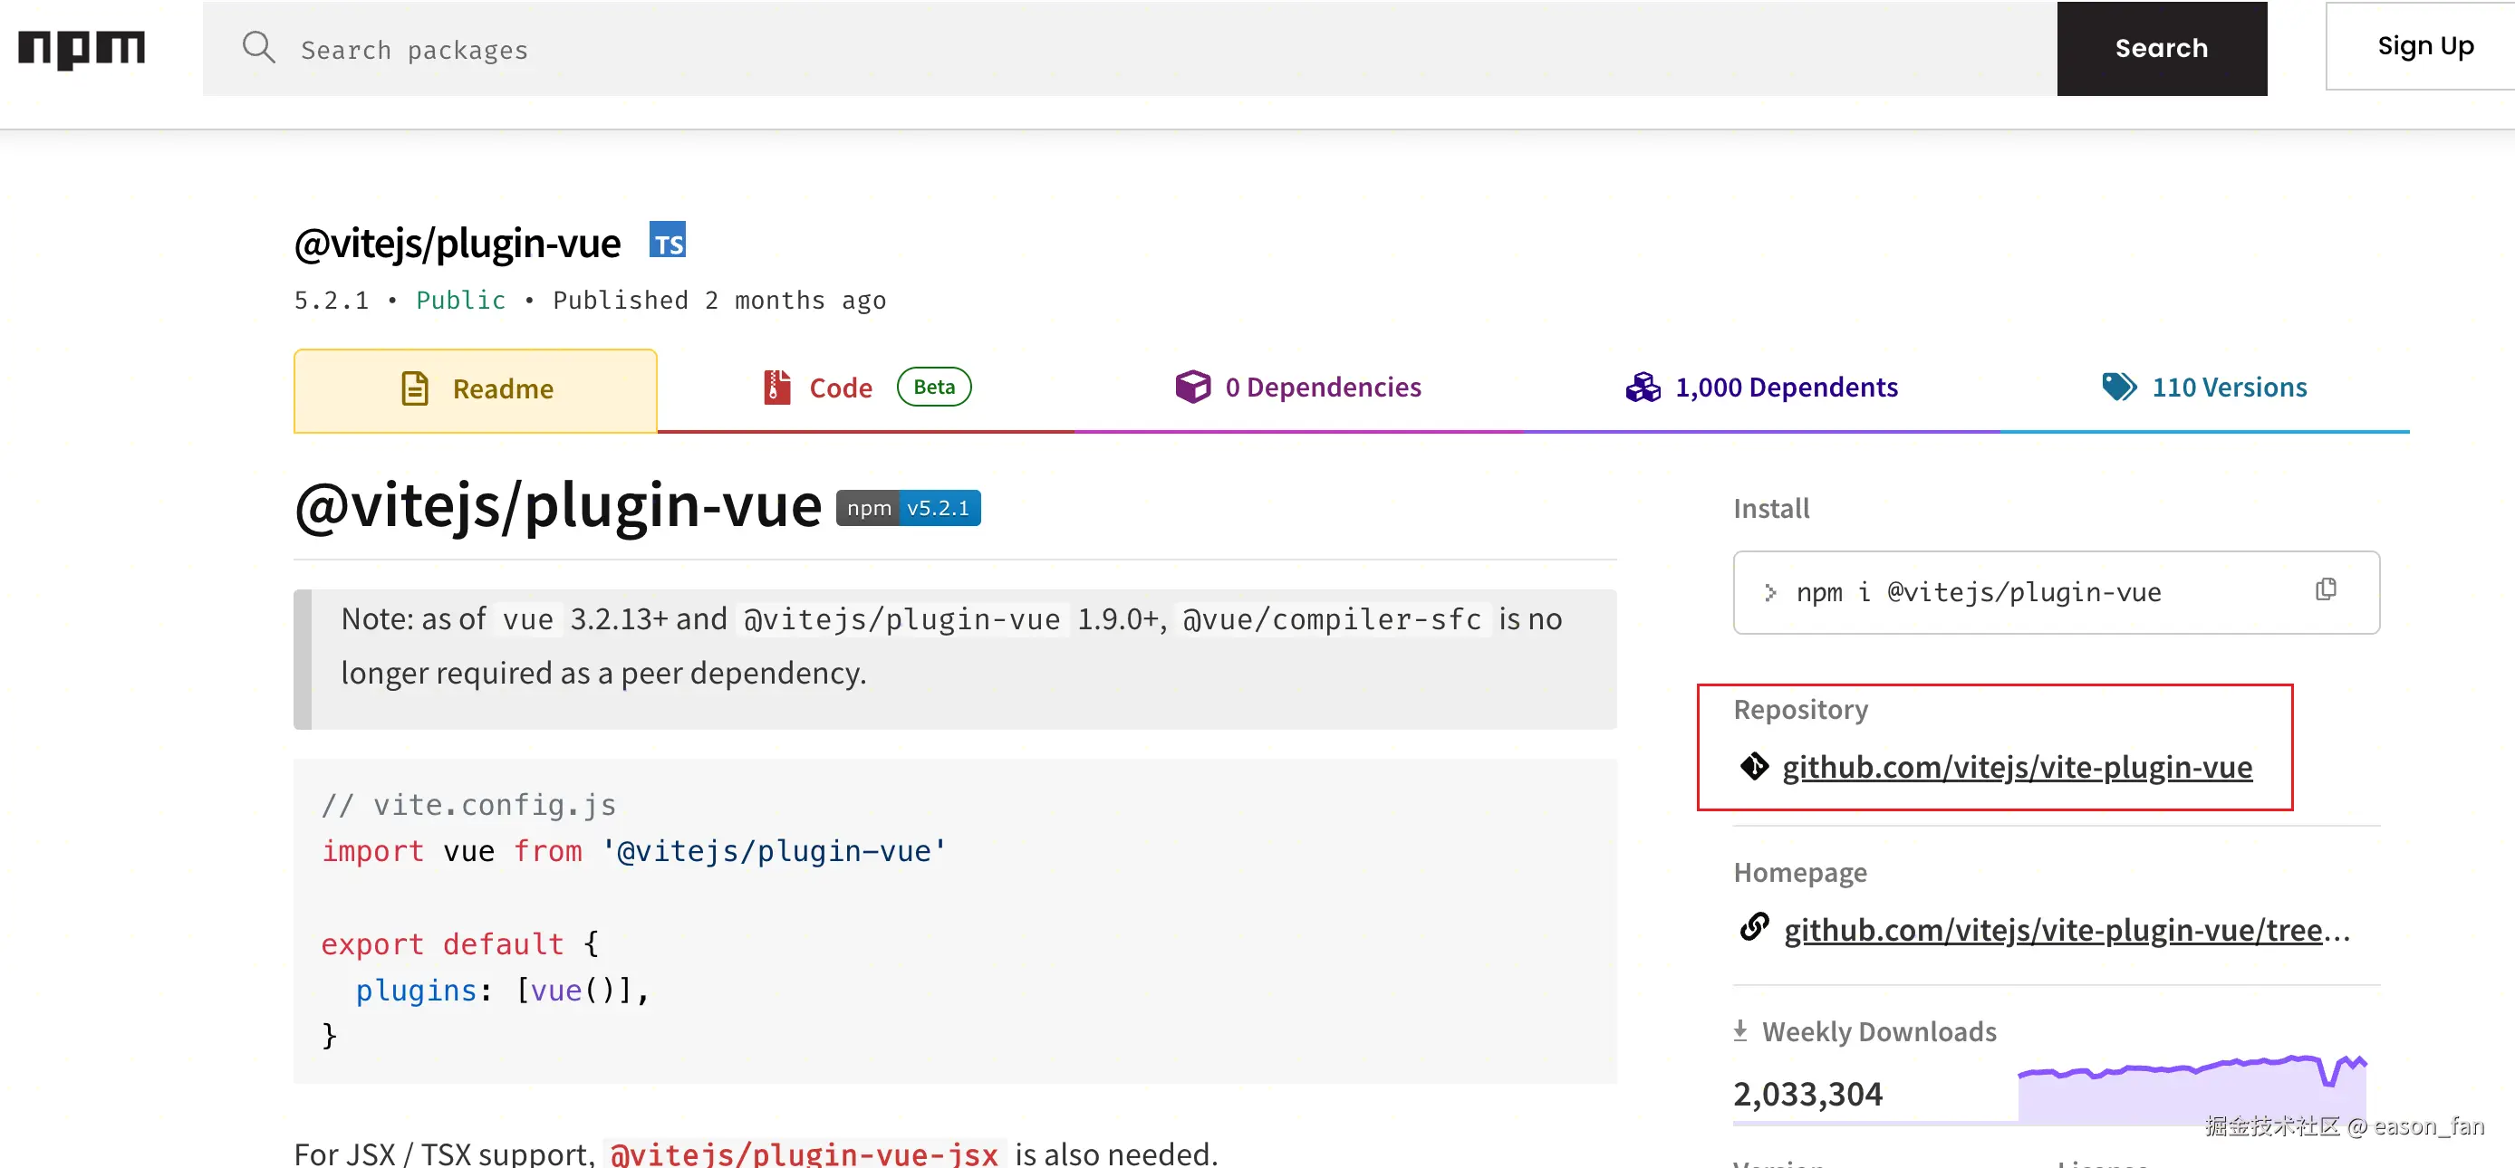Click the Sign Up button
Viewport: 2515px width, 1168px height.
(x=2424, y=47)
